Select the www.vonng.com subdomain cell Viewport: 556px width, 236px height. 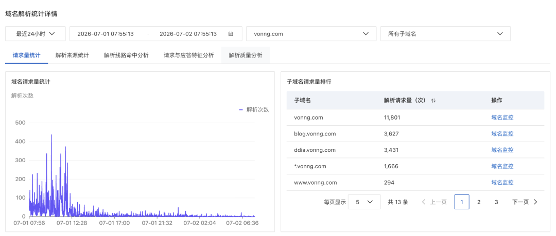coord(316,183)
